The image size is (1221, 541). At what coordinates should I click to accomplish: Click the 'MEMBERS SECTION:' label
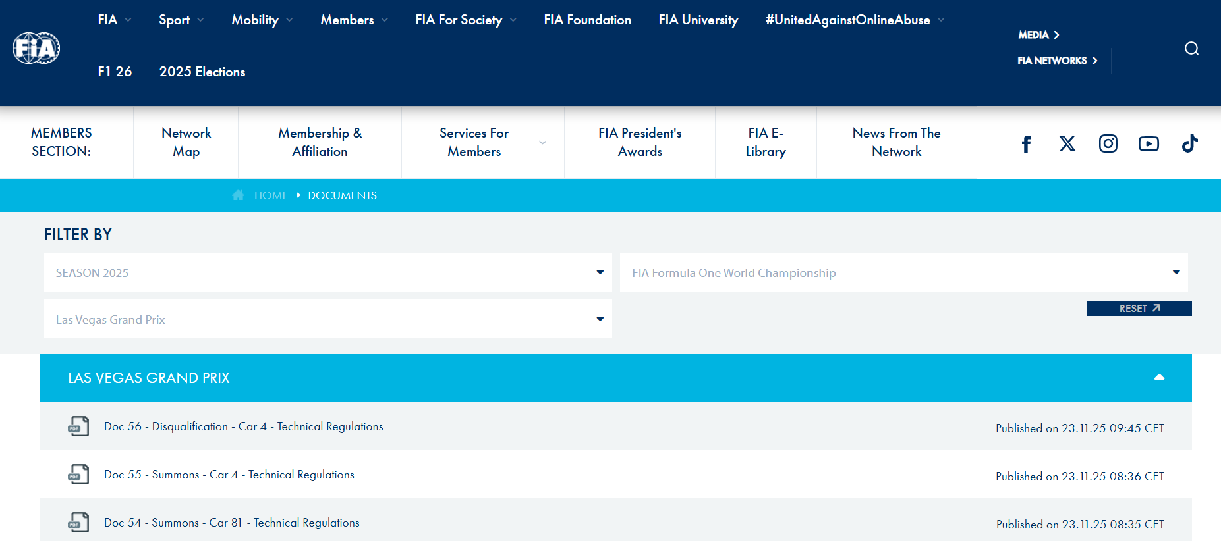tap(61, 142)
